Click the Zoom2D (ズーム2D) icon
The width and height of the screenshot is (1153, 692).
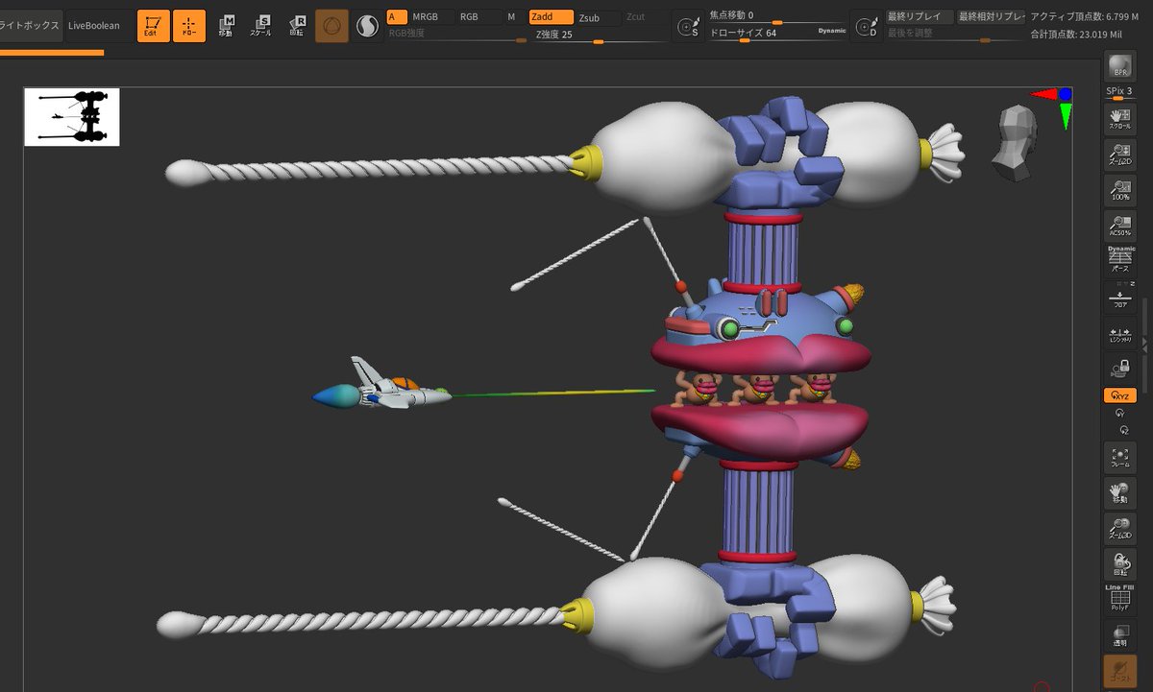(x=1119, y=155)
